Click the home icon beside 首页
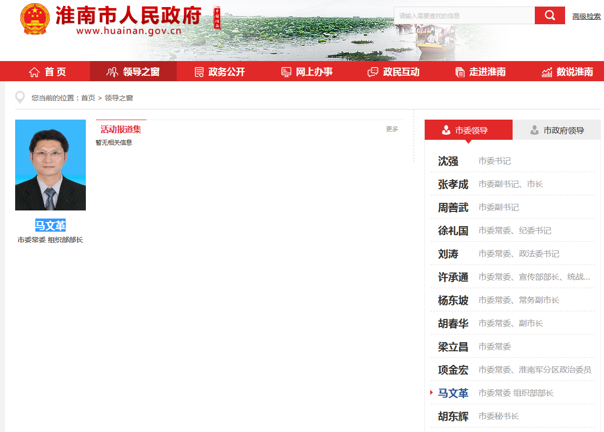Image resolution: width=604 pixels, height=432 pixels. (34, 72)
